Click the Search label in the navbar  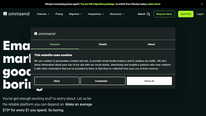point(141,14)
